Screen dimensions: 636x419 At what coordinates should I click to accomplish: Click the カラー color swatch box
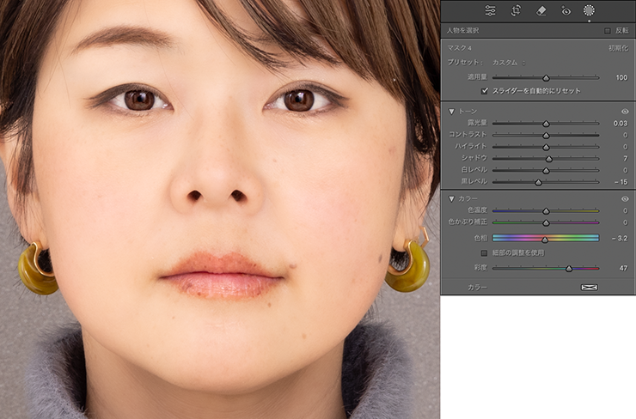pyautogui.click(x=589, y=287)
